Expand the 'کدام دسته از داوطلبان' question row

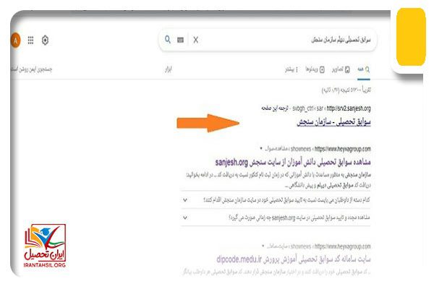(x=276, y=199)
